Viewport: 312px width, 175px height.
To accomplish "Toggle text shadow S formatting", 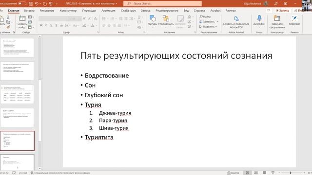I will 57,25.
